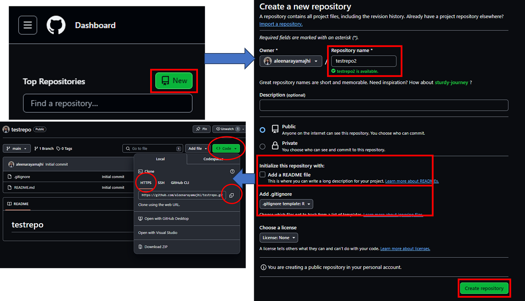
Task: Switch to the Codespaces tab
Action: (x=213, y=159)
